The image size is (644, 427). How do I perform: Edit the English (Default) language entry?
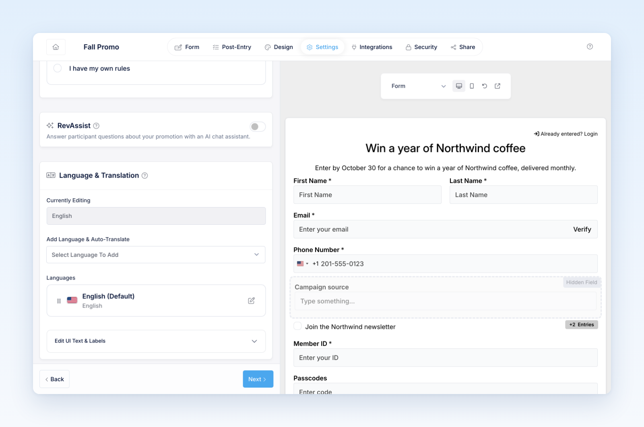tap(251, 301)
